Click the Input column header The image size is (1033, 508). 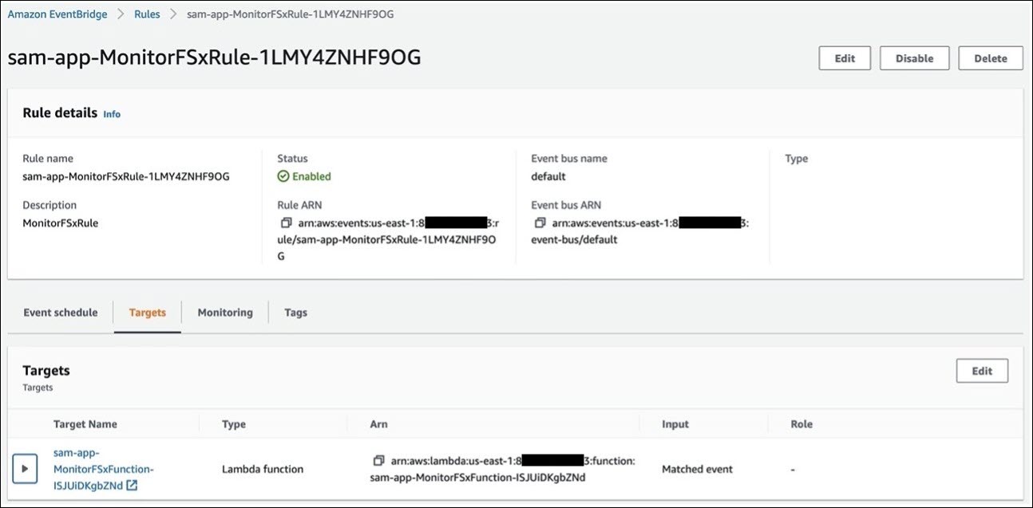point(675,424)
